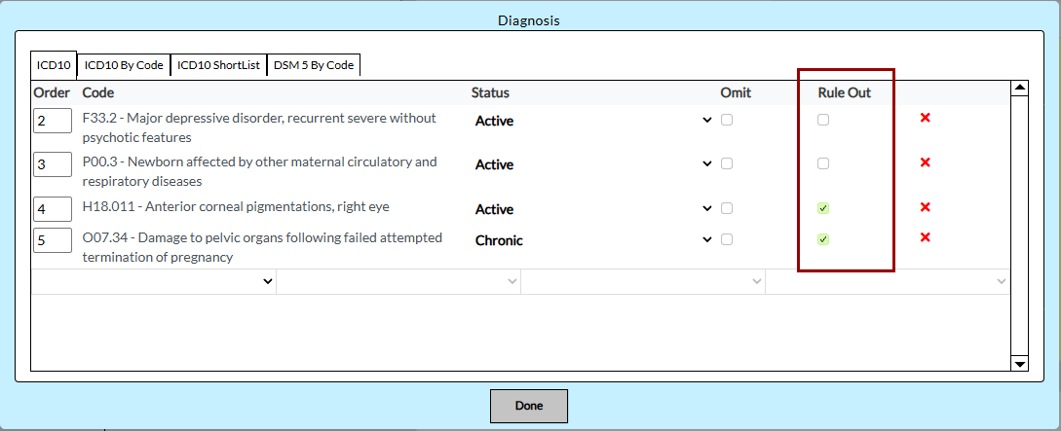Expand the first dropdown in the new entry row
The height and width of the screenshot is (431, 1061).
154,281
